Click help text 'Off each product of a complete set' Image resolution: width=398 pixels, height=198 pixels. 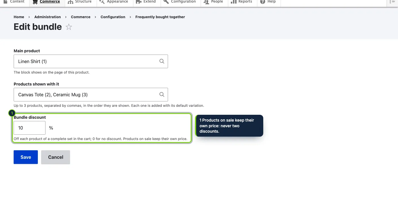pyautogui.click(x=100, y=139)
